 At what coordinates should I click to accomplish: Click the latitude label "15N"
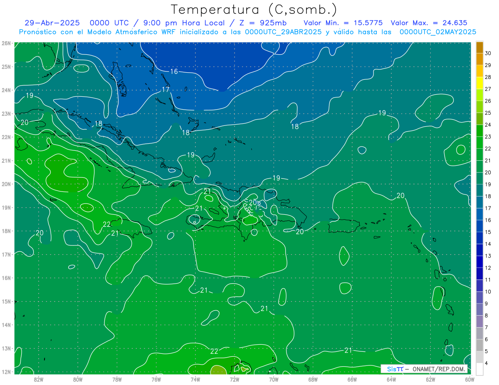click(6, 301)
